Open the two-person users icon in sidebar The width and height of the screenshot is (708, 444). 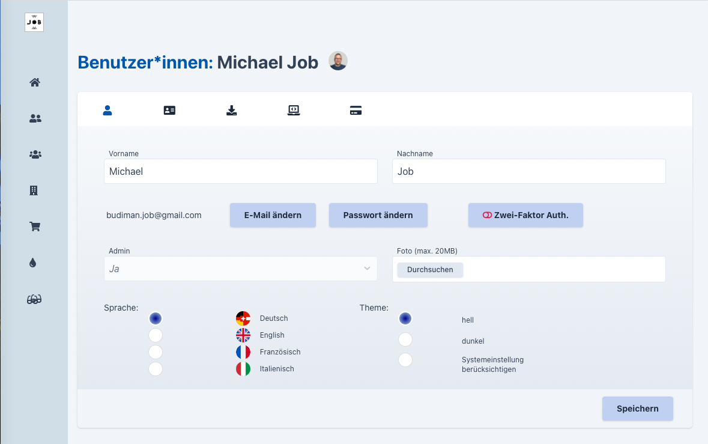click(35, 118)
